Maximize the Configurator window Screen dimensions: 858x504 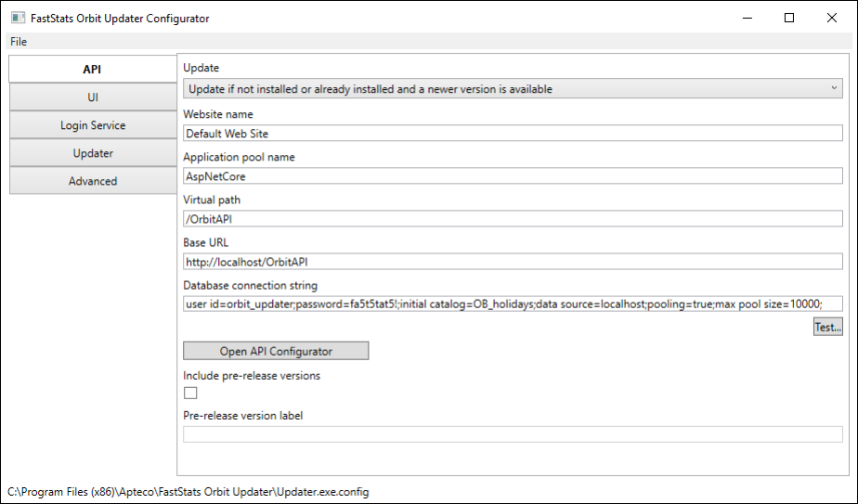(789, 18)
